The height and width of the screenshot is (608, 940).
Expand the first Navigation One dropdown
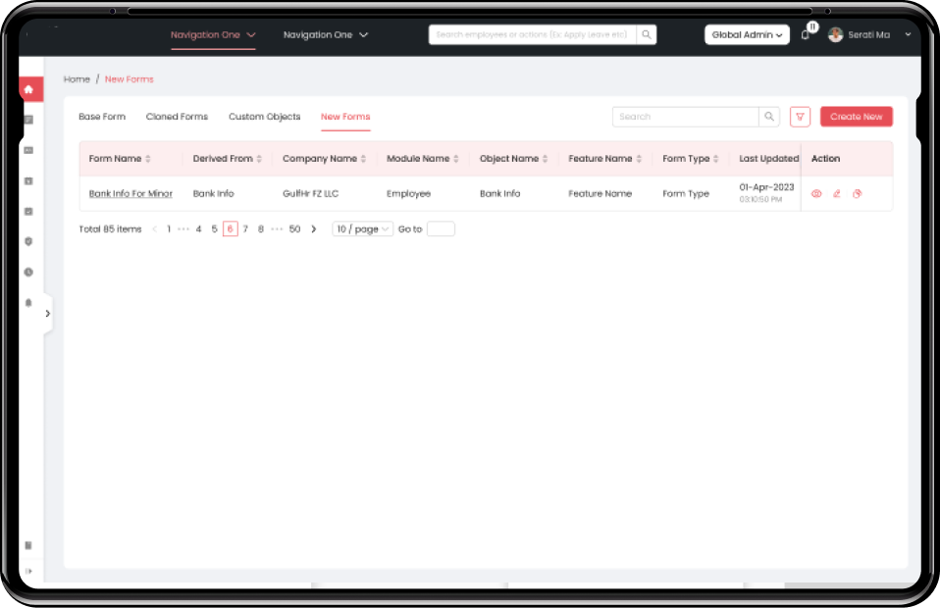point(212,34)
